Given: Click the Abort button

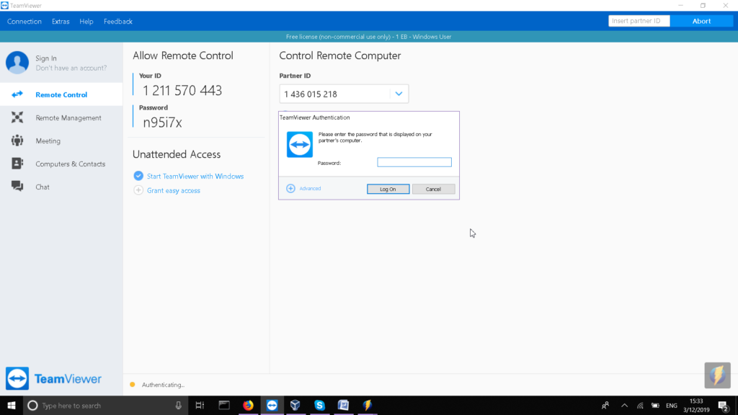Looking at the screenshot, I should [701, 21].
